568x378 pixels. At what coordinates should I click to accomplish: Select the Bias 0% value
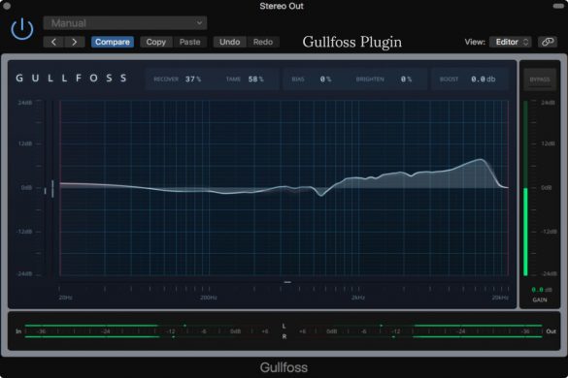[x=325, y=79]
